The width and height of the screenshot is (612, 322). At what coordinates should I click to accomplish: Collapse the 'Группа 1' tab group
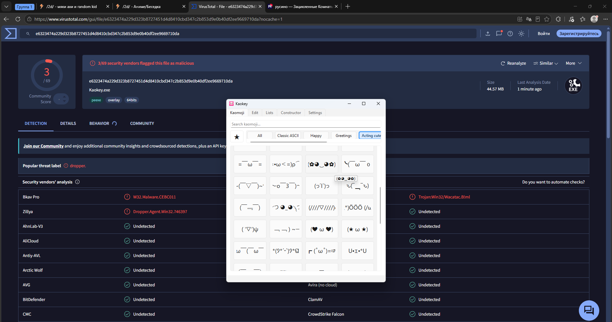(x=25, y=7)
